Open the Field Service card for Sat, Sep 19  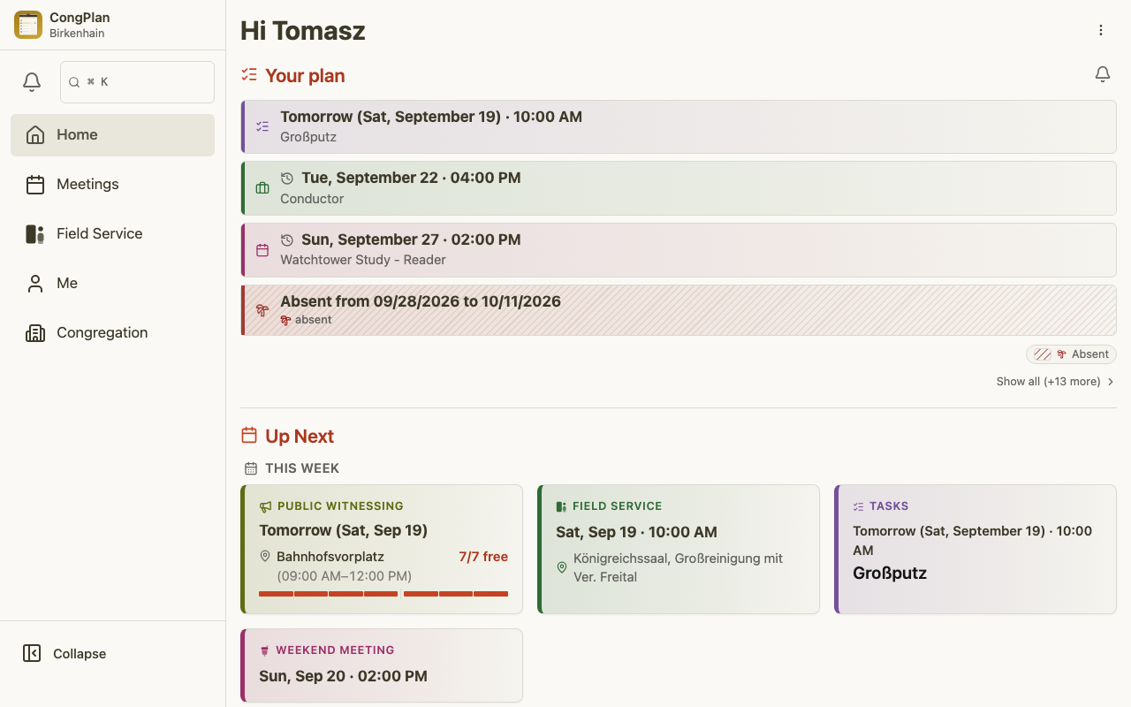tap(679, 549)
